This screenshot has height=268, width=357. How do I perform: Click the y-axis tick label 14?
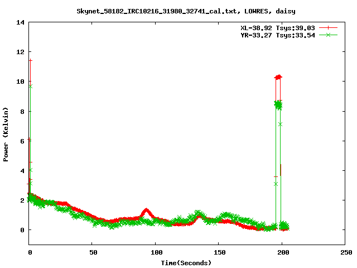click(x=20, y=22)
